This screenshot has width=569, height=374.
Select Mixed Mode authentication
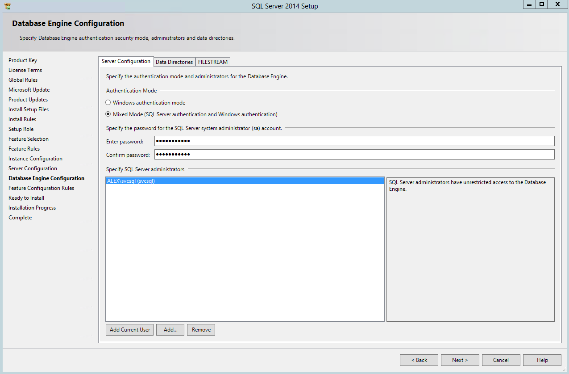coord(108,114)
